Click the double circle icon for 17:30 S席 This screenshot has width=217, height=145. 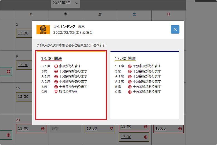130,71
